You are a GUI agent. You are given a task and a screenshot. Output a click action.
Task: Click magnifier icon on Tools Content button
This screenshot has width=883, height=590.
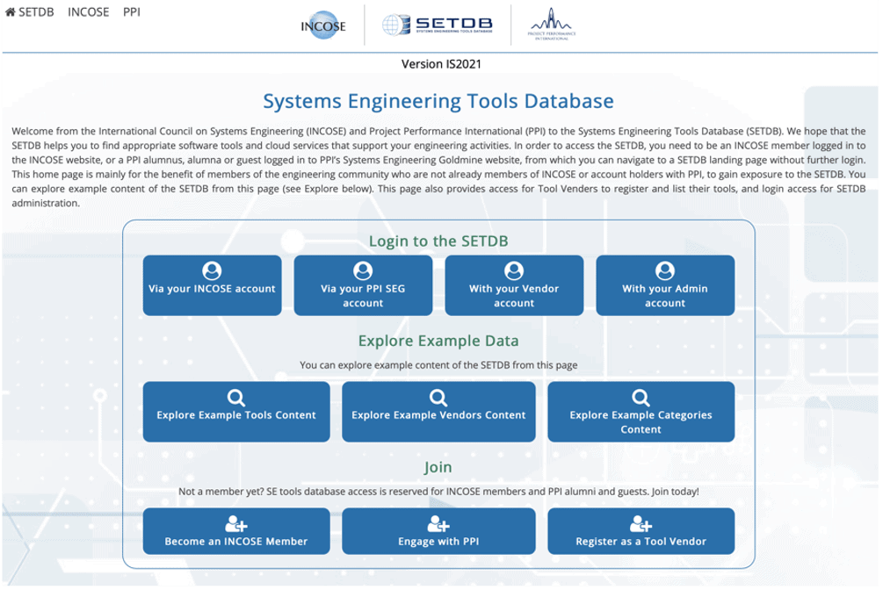[x=236, y=398]
